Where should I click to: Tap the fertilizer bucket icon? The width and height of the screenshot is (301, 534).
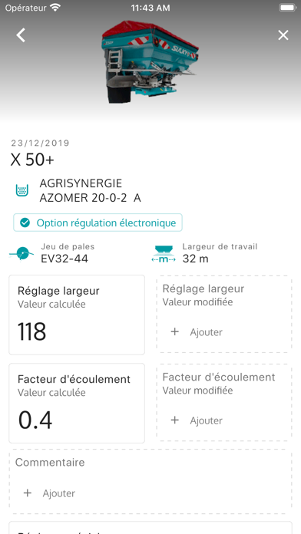[x=22, y=190]
